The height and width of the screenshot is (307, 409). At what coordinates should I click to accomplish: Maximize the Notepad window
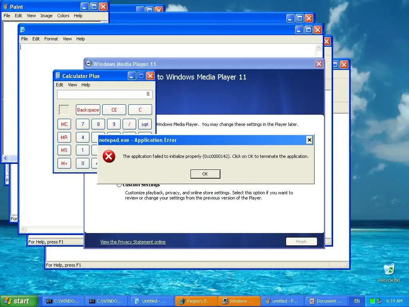[x=308, y=30]
